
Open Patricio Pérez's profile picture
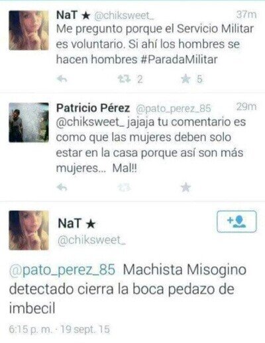click(x=28, y=122)
